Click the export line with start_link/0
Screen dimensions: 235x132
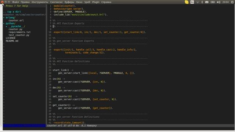click(x=100, y=32)
